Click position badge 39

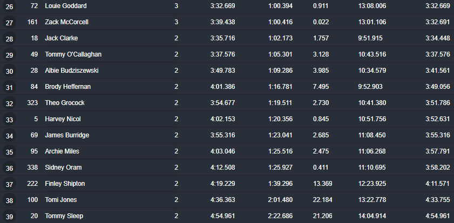(x=9, y=217)
